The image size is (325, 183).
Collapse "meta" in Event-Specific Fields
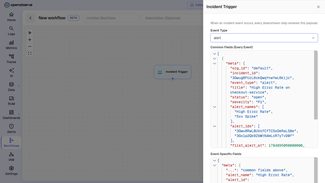point(215,165)
